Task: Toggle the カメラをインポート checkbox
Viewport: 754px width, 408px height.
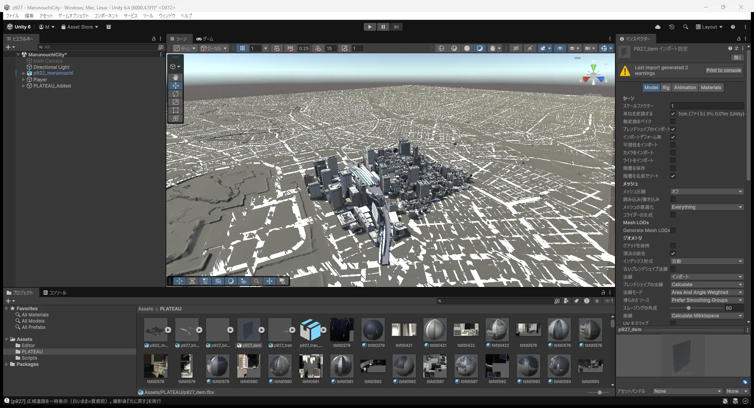Action: [x=673, y=153]
